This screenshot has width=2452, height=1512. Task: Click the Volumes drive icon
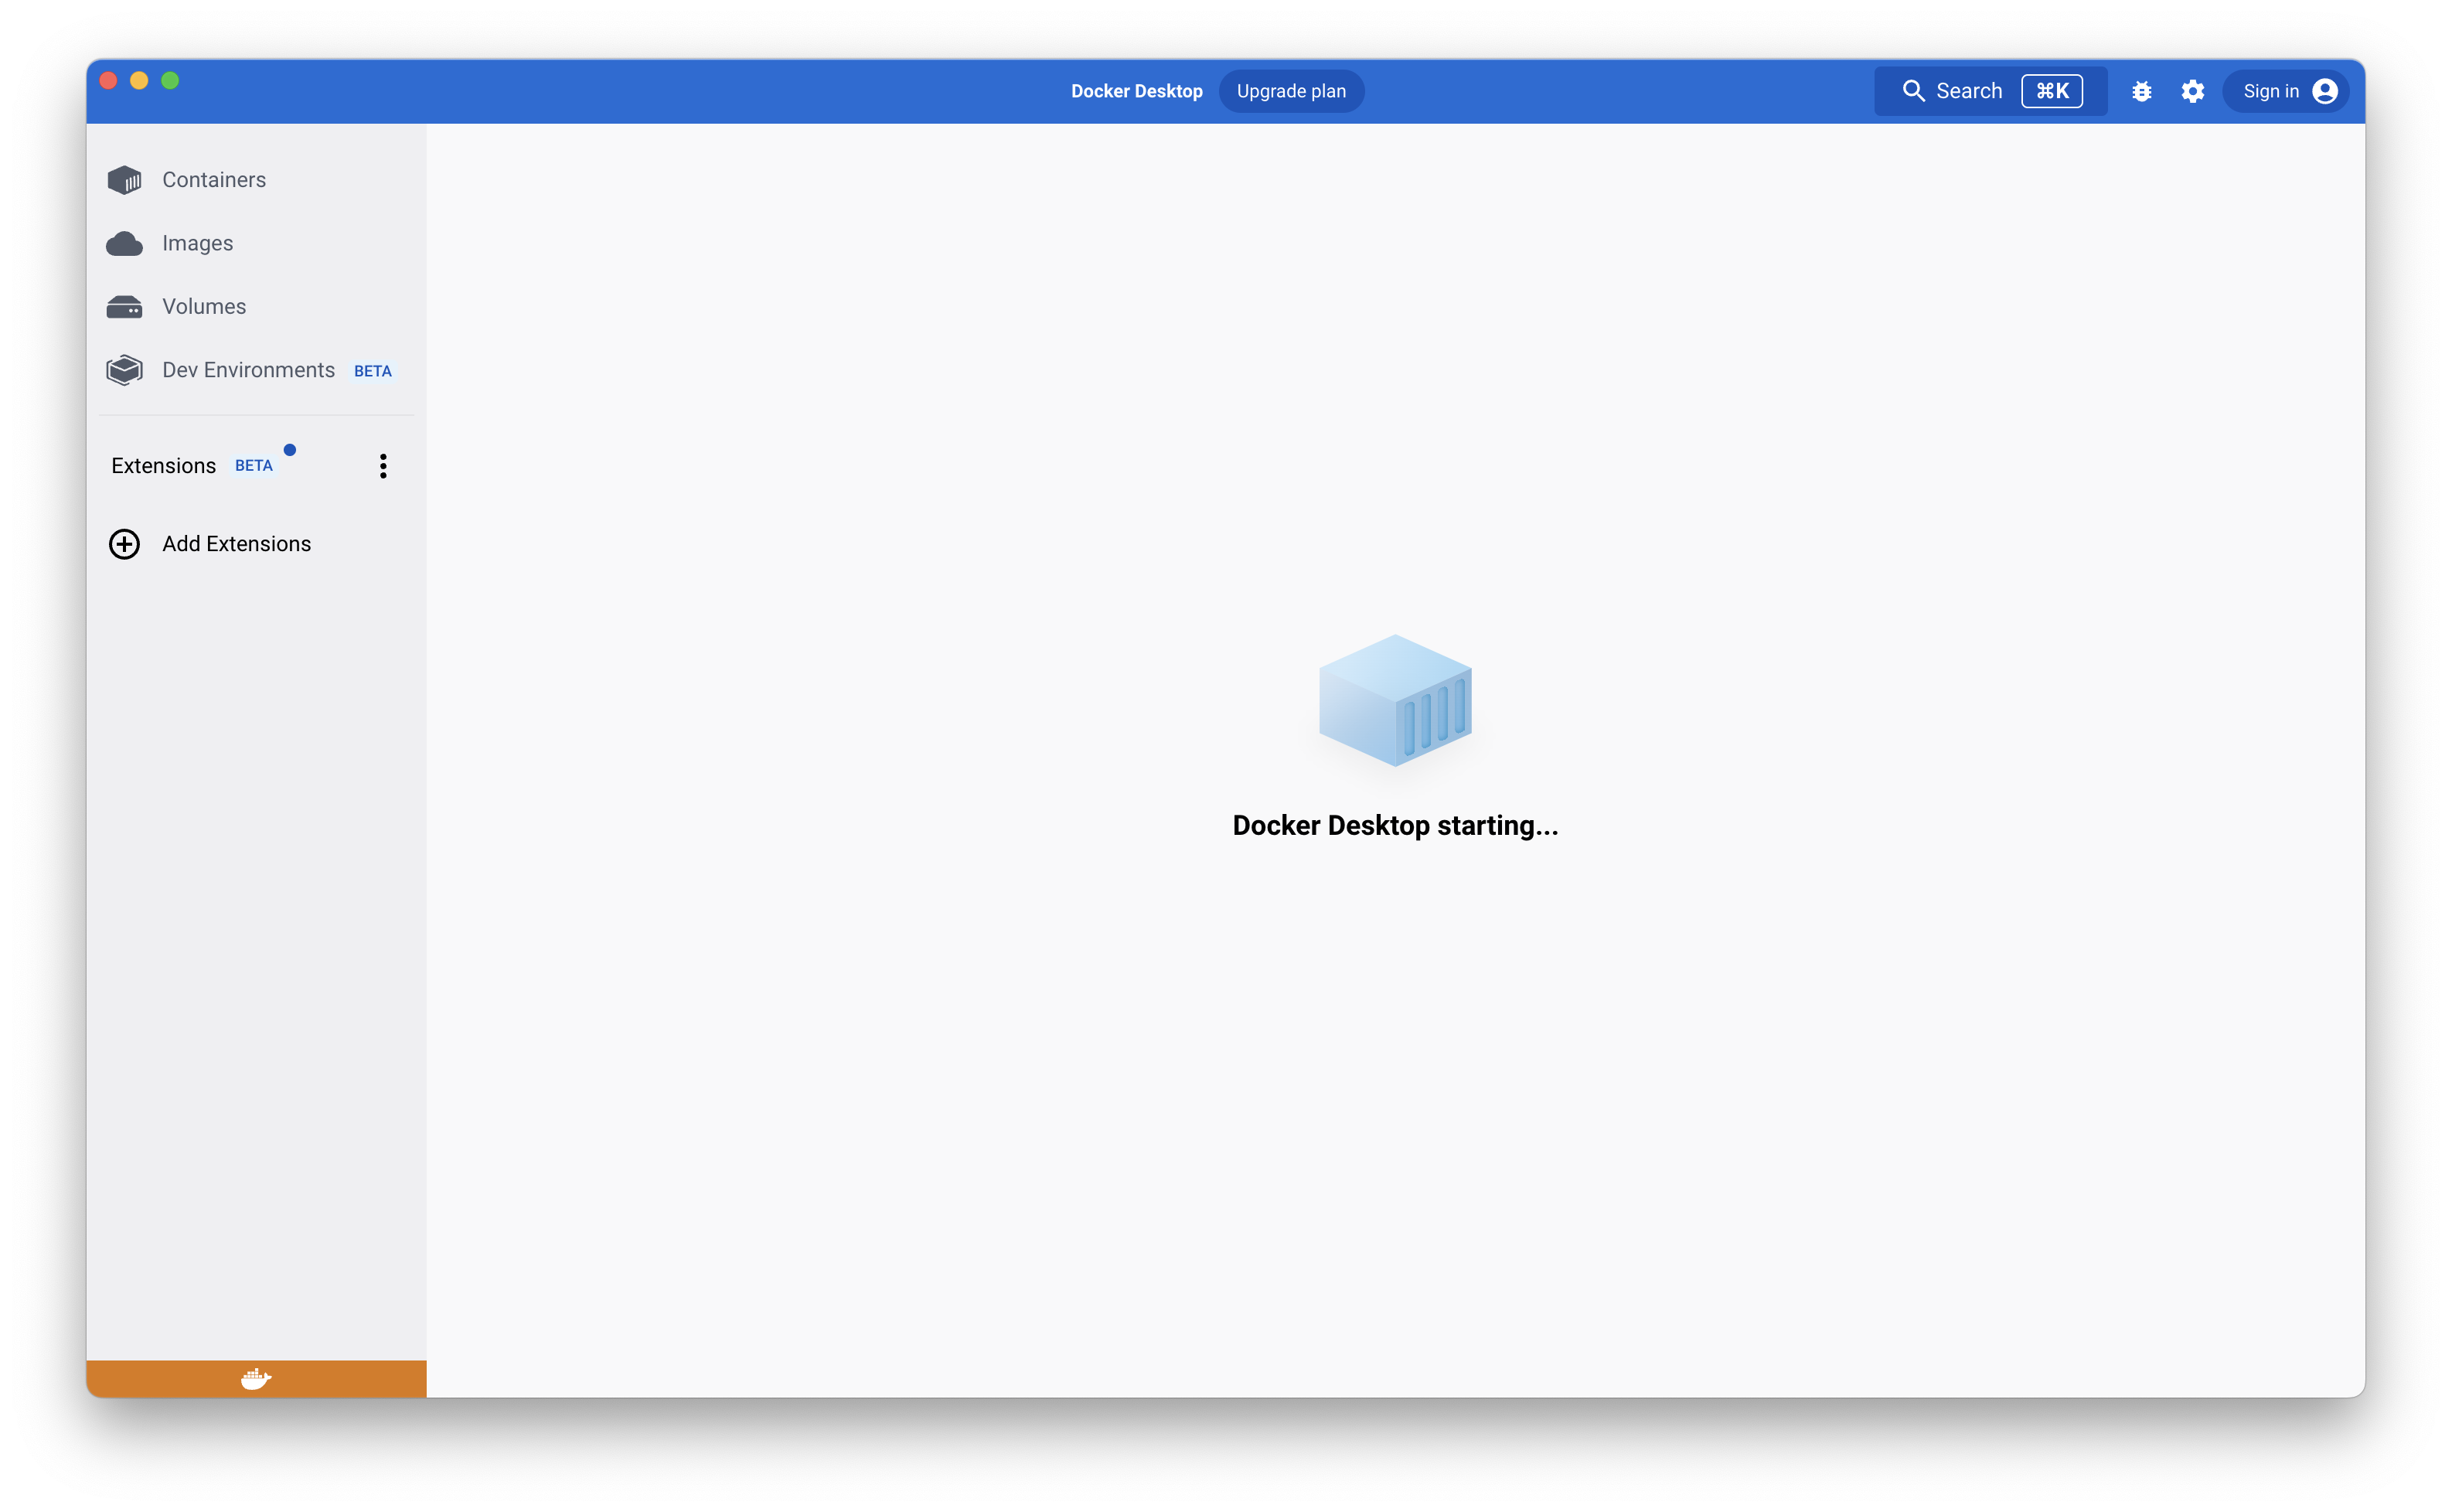pyautogui.click(x=124, y=307)
